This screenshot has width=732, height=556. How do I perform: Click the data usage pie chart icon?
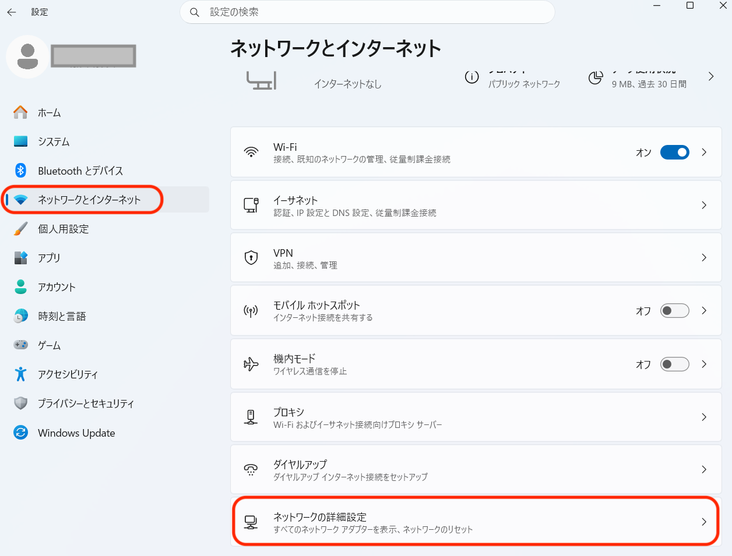click(x=595, y=77)
